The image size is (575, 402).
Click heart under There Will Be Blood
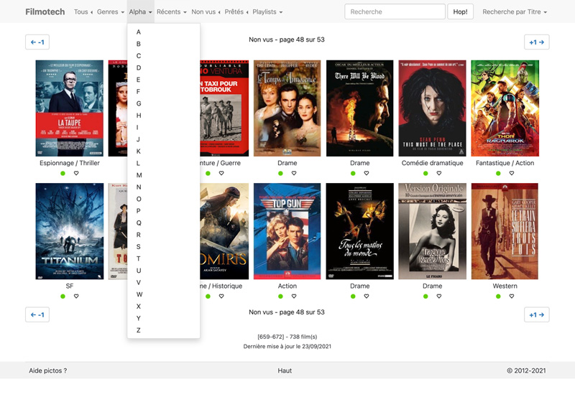[367, 173]
